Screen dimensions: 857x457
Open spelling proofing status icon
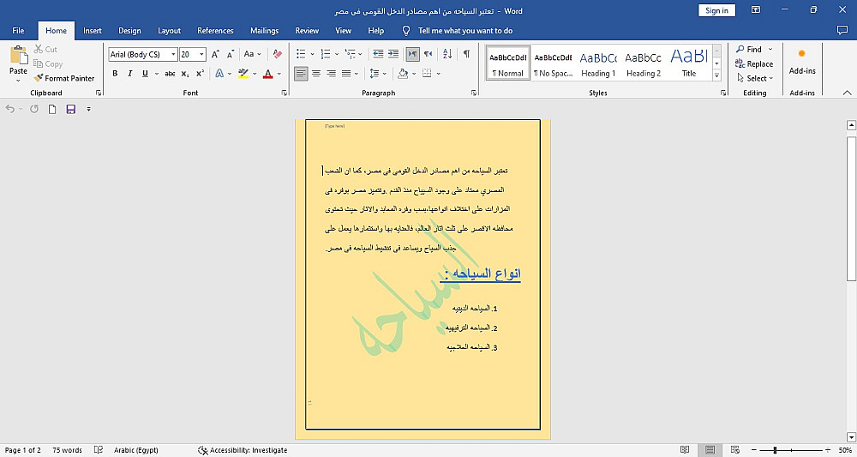click(x=99, y=450)
